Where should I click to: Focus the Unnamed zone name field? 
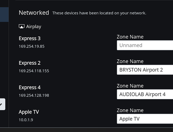click(x=145, y=45)
